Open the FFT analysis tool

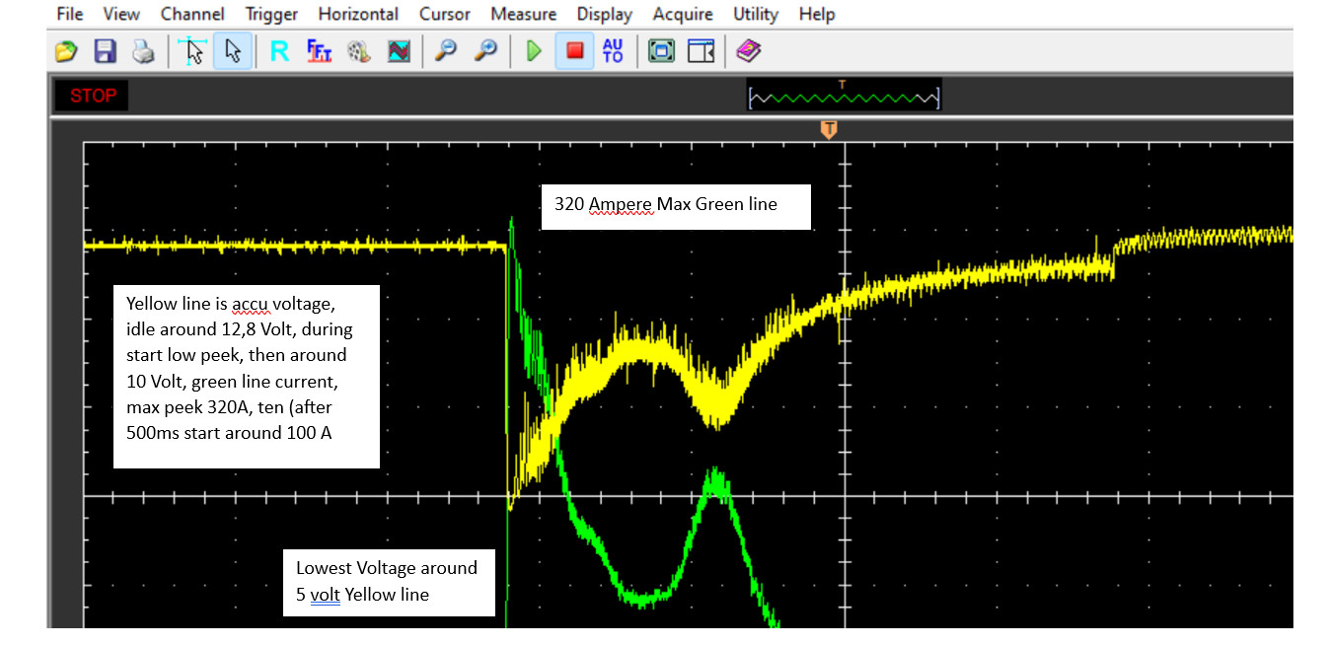click(x=319, y=51)
